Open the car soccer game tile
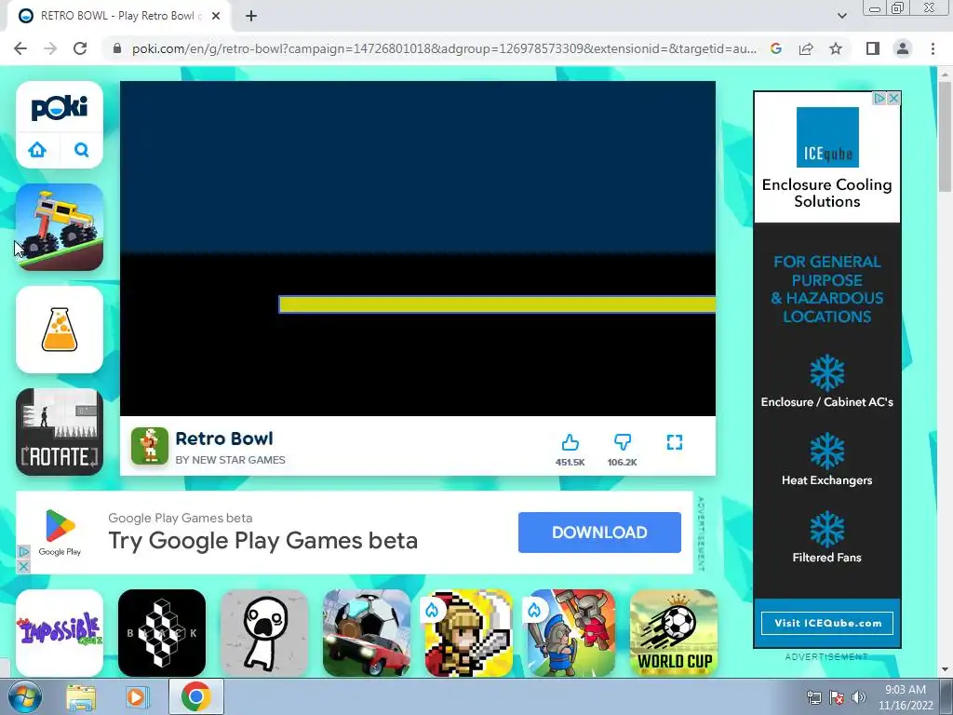 [x=367, y=633]
